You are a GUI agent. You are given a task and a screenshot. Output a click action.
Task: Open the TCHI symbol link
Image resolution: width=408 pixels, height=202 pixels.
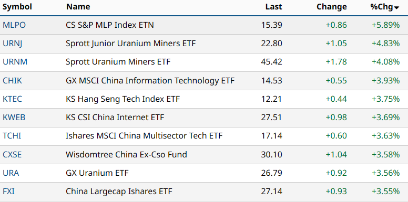12,136
